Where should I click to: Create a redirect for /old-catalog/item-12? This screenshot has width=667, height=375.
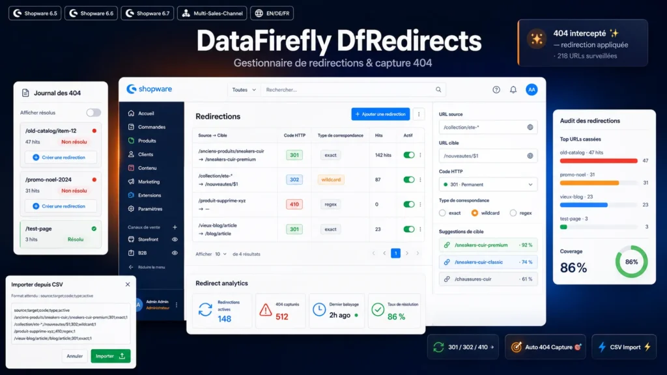tap(61, 158)
